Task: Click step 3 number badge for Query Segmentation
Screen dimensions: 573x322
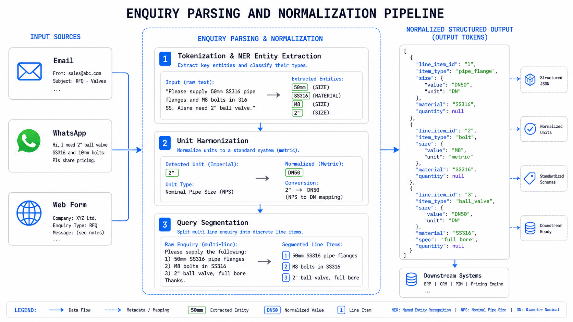Action: tap(165, 224)
